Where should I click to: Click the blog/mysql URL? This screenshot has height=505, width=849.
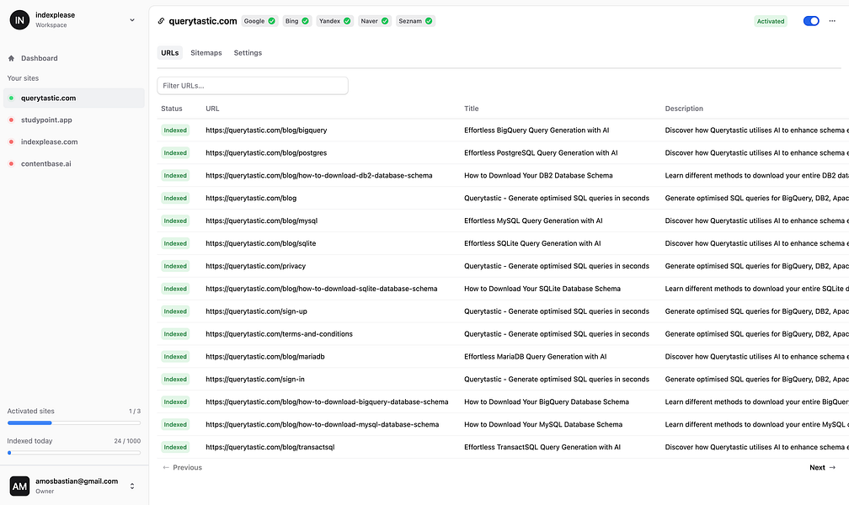click(x=261, y=221)
